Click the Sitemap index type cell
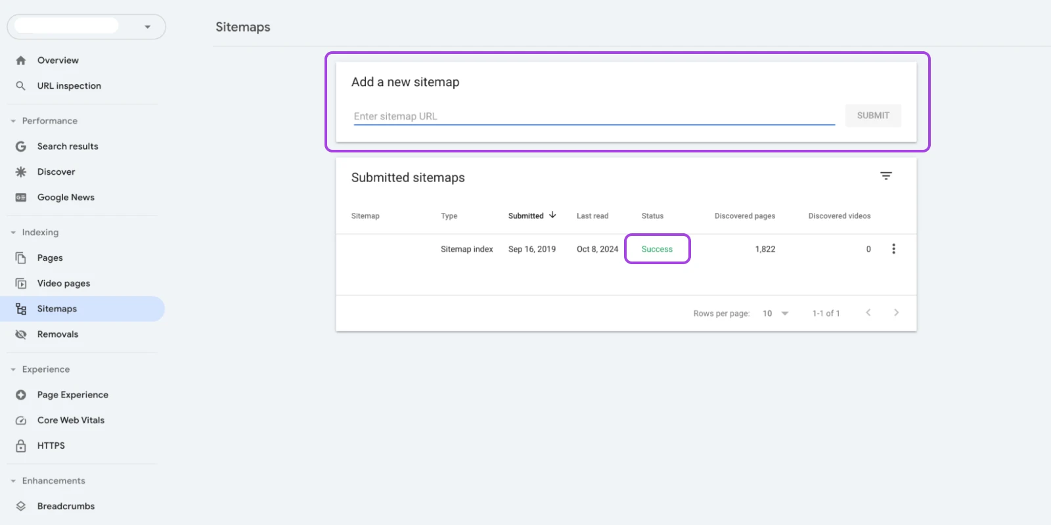The image size is (1051, 525). (467, 250)
